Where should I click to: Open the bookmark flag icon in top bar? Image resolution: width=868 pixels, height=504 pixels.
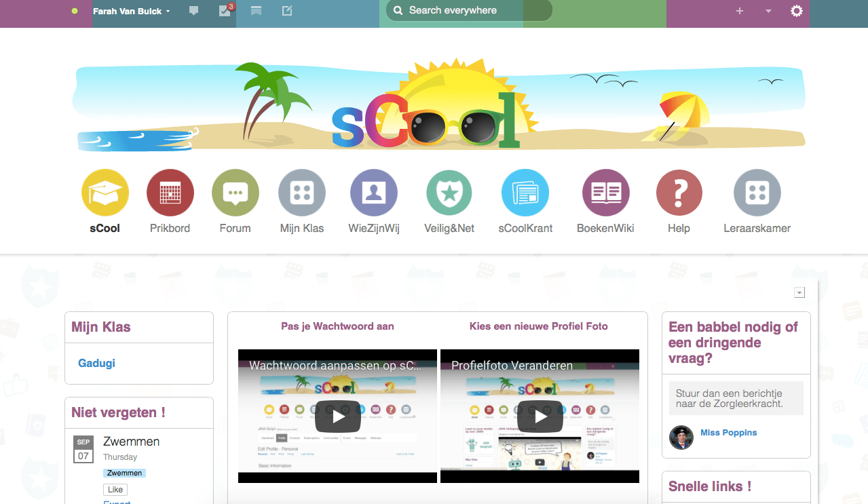[x=257, y=11]
